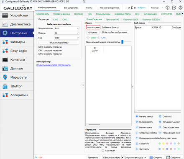Image resolution: width=184 pixels, height=159 pixels.
Task: Click the Добавить фильтр button
Action: 110,27
